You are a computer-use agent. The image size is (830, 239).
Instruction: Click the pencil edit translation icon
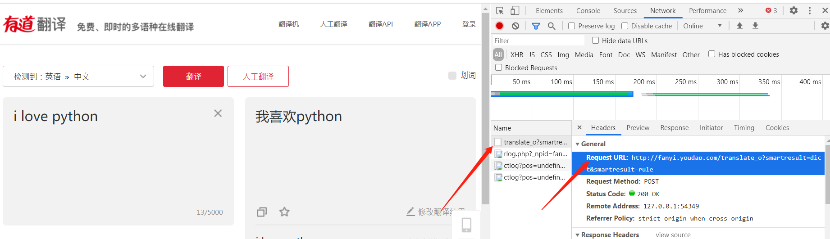click(x=410, y=212)
